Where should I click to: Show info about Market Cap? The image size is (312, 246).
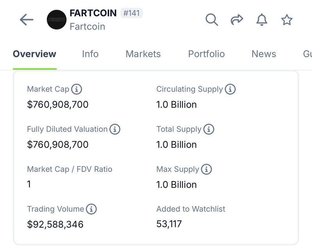pos(76,89)
